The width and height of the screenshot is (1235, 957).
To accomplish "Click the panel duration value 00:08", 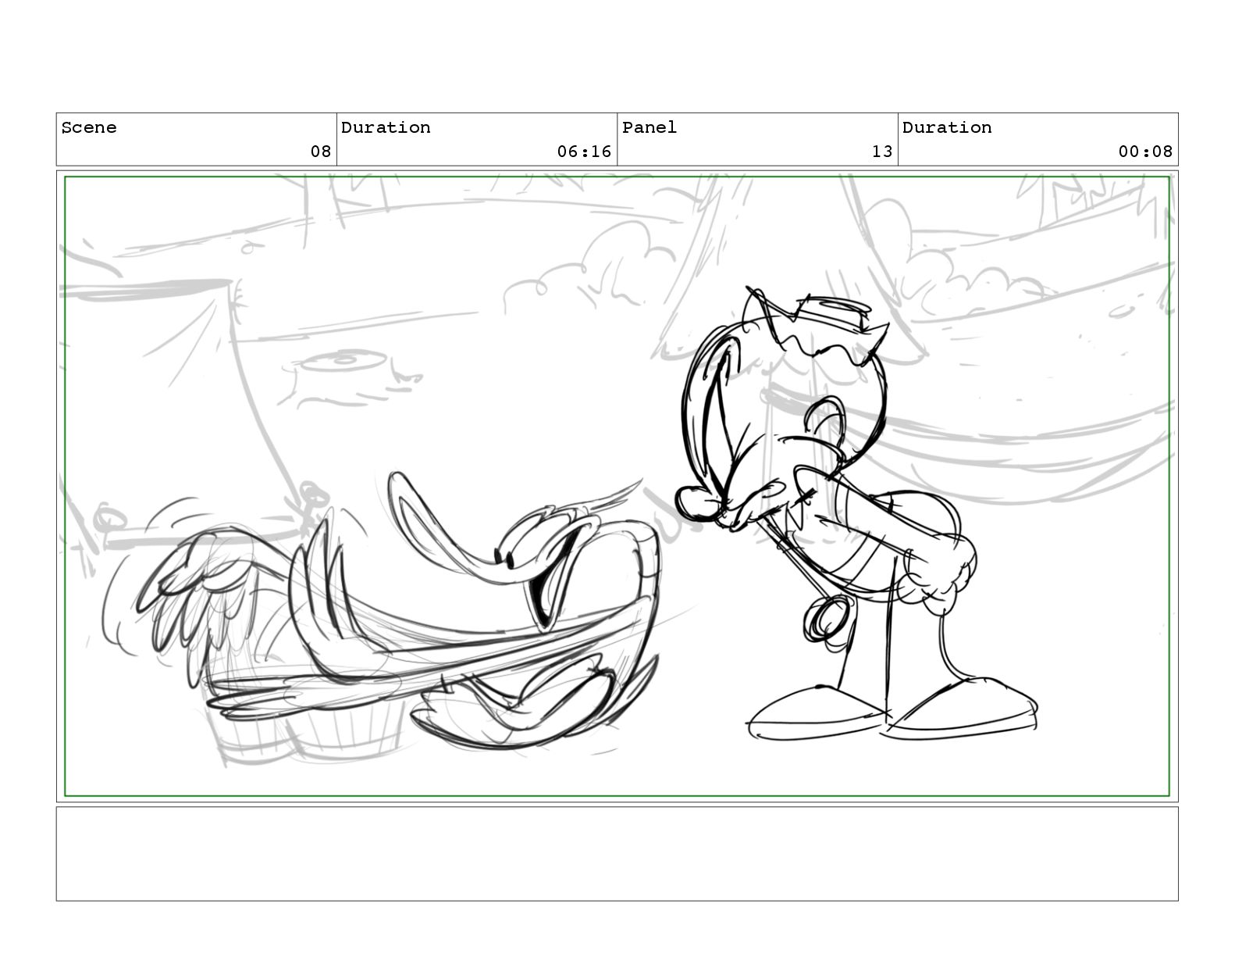I will tap(1145, 152).
